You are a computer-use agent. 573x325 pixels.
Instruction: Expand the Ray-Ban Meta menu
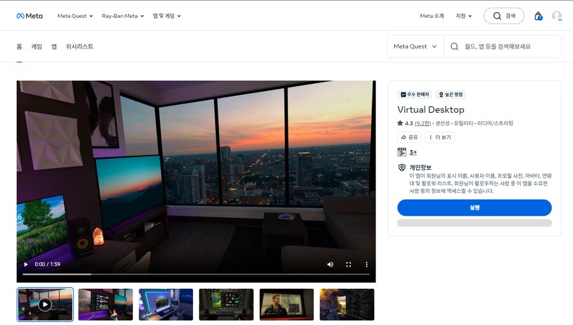click(122, 16)
